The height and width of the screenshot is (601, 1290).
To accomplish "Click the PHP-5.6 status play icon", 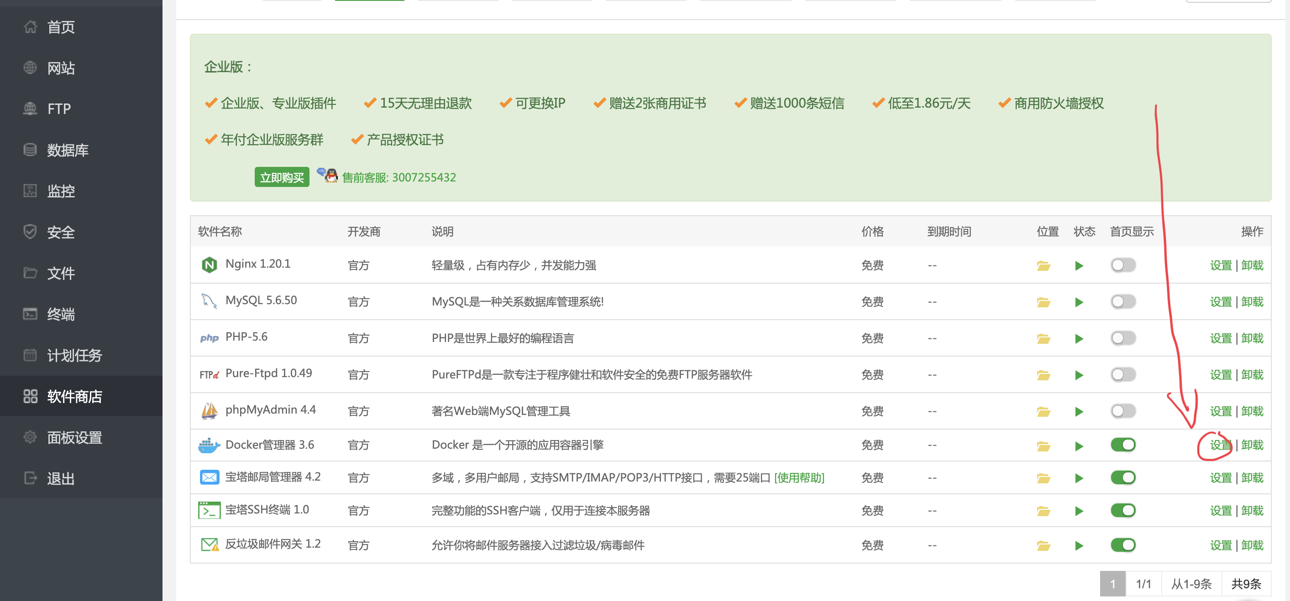I will [x=1079, y=339].
